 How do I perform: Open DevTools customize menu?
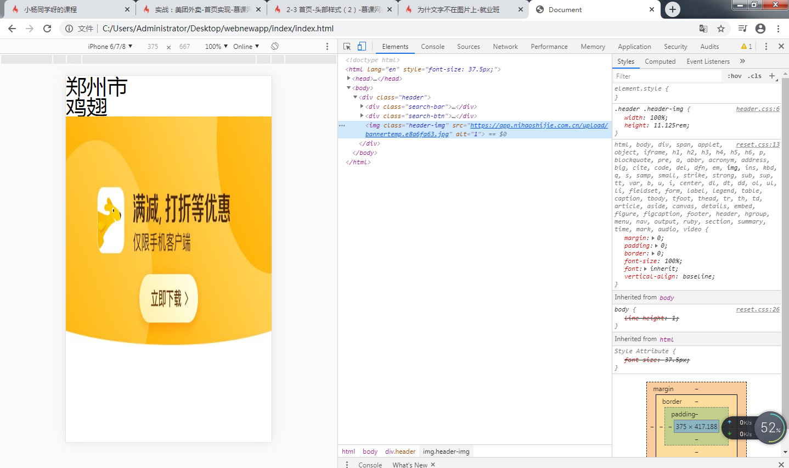coord(767,47)
